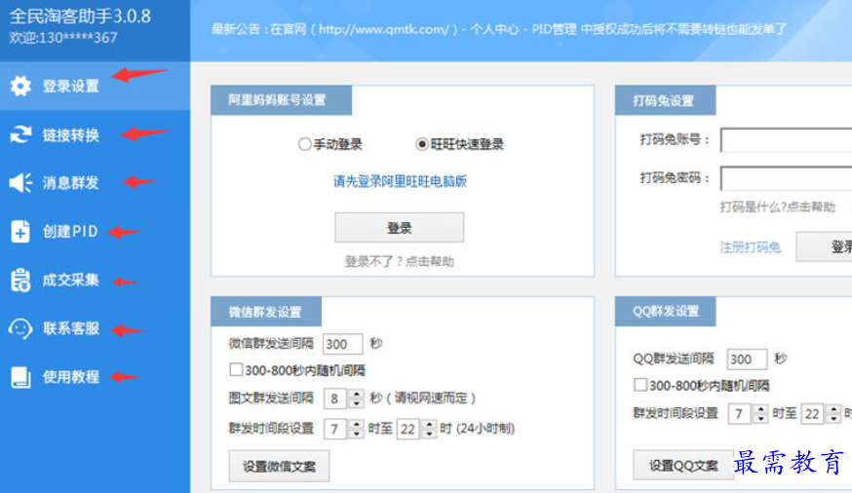Increase the 图文群发送间隔 value
This screenshot has height=493, width=852.
[357, 395]
